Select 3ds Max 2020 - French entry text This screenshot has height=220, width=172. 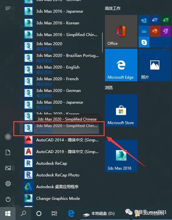click(57, 79)
